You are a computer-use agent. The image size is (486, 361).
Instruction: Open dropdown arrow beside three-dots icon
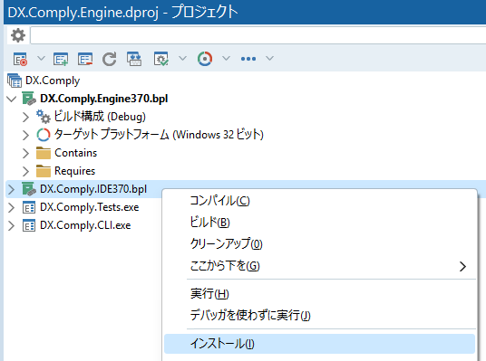point(269,58)
